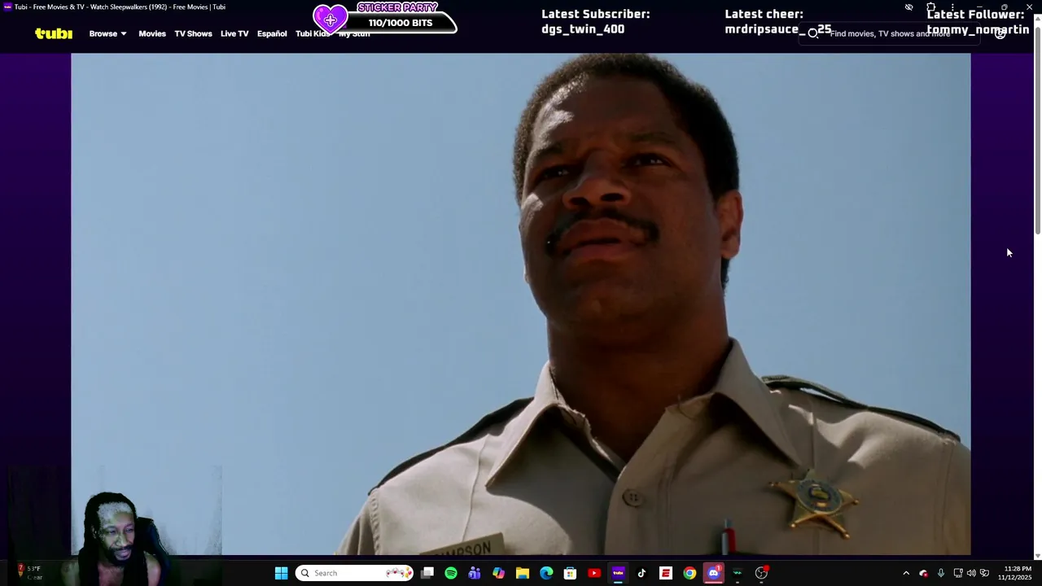Go to the Tubi home logo

click(x=54, y=33)
